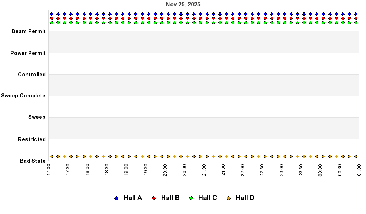The height and width of the screenshot is (214, 366).
Task: Click the leftmost red Hall B data point
Action: 51,18
